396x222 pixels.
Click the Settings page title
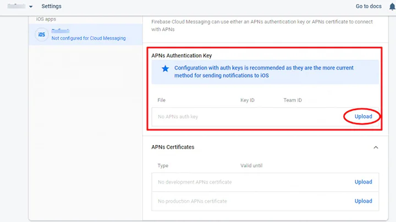coord(51,6)
